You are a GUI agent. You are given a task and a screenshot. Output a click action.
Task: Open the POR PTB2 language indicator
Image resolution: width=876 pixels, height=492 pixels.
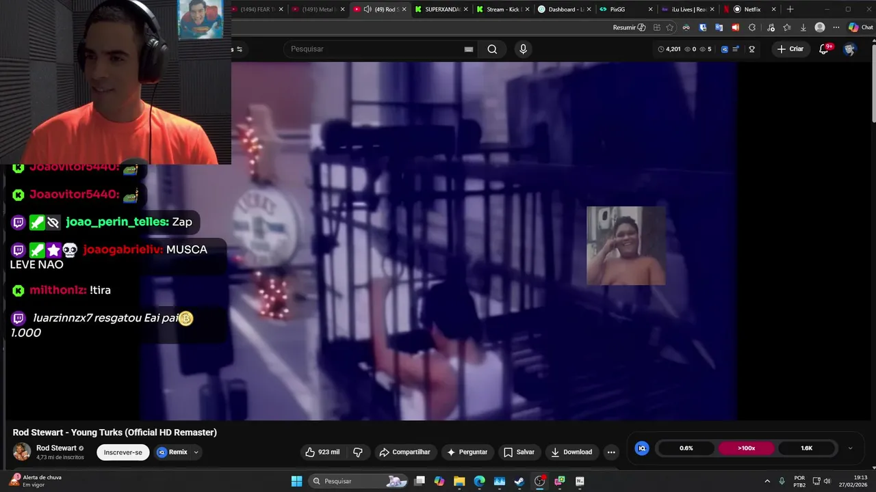(x=799, y=481)
